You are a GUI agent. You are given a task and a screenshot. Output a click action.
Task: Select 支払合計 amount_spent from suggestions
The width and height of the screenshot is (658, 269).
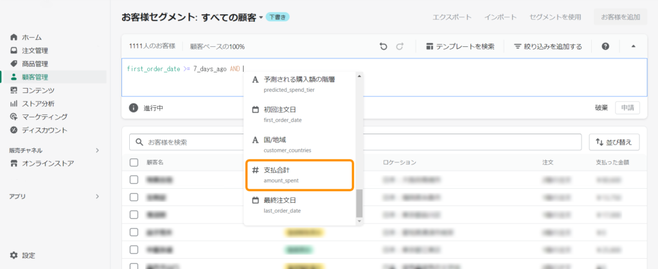tap(299, 175)
